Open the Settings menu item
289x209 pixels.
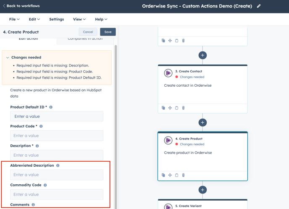(56, 19)
